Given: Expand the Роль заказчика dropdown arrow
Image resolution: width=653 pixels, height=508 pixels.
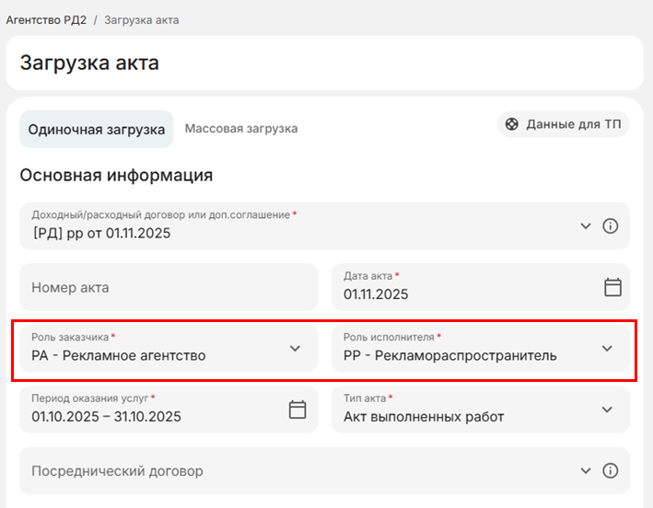Looking at the screenshot, I should (x=295, y=348).
